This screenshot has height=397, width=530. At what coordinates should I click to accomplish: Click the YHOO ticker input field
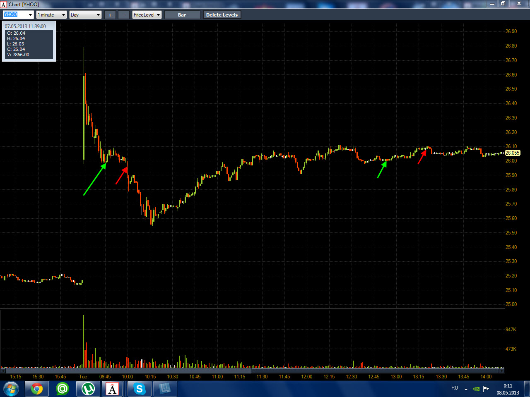coord(15,15)
